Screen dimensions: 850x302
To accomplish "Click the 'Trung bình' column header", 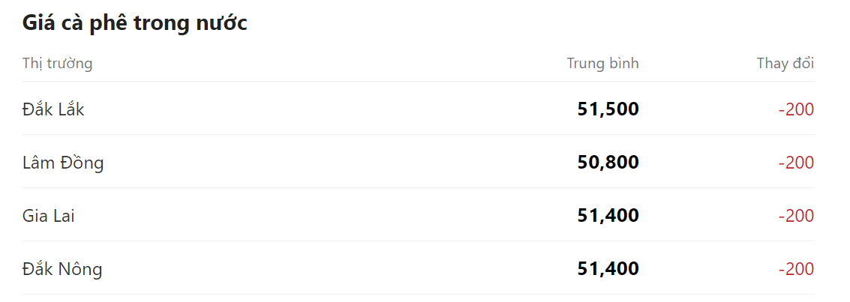I will click(x=602, y=63).
